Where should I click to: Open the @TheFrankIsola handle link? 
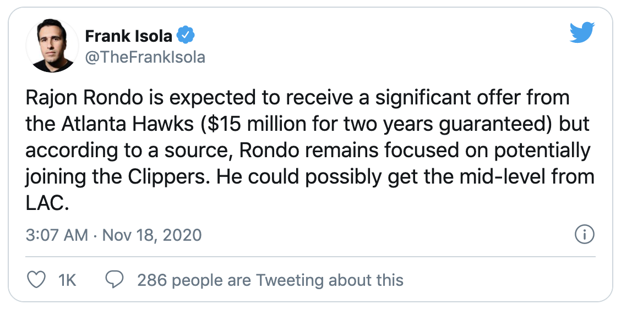(x=145, y=57)
